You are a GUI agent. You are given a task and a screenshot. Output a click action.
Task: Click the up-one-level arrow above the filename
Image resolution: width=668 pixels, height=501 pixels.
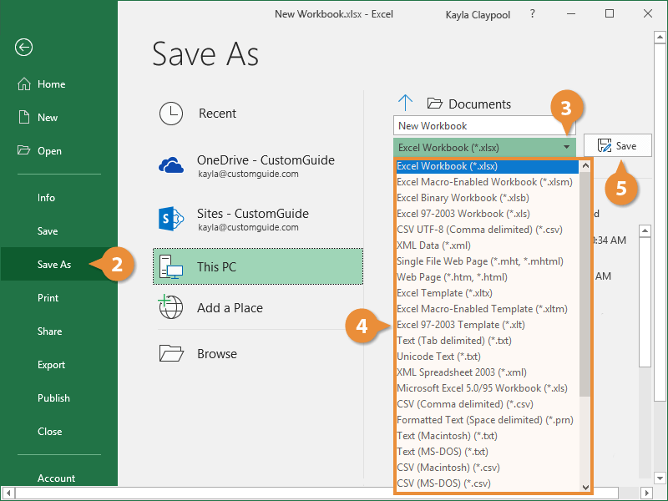click(406, 102)
